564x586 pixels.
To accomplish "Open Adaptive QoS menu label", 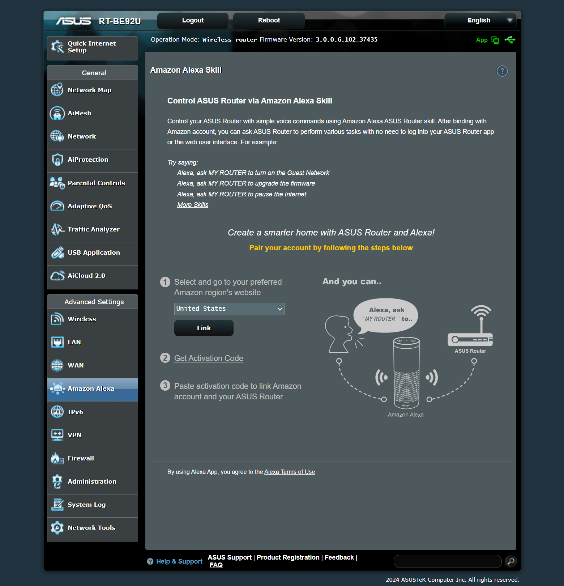I will click(90, 206).
